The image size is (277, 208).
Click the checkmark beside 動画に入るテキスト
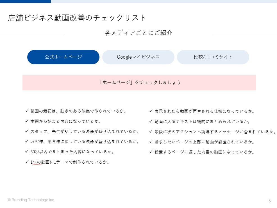coord(151,121)
